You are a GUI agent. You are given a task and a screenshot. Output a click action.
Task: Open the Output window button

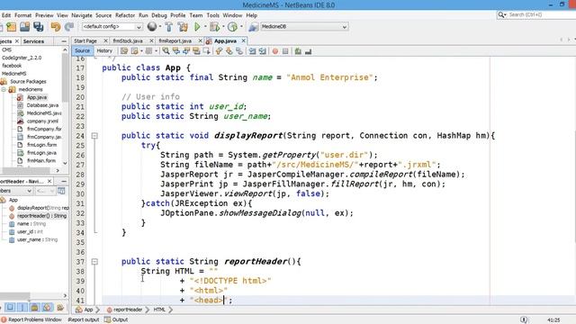(x=116, y=319)
